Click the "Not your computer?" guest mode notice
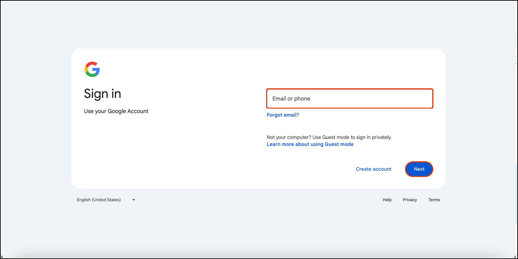 click(x=329, y=137)
